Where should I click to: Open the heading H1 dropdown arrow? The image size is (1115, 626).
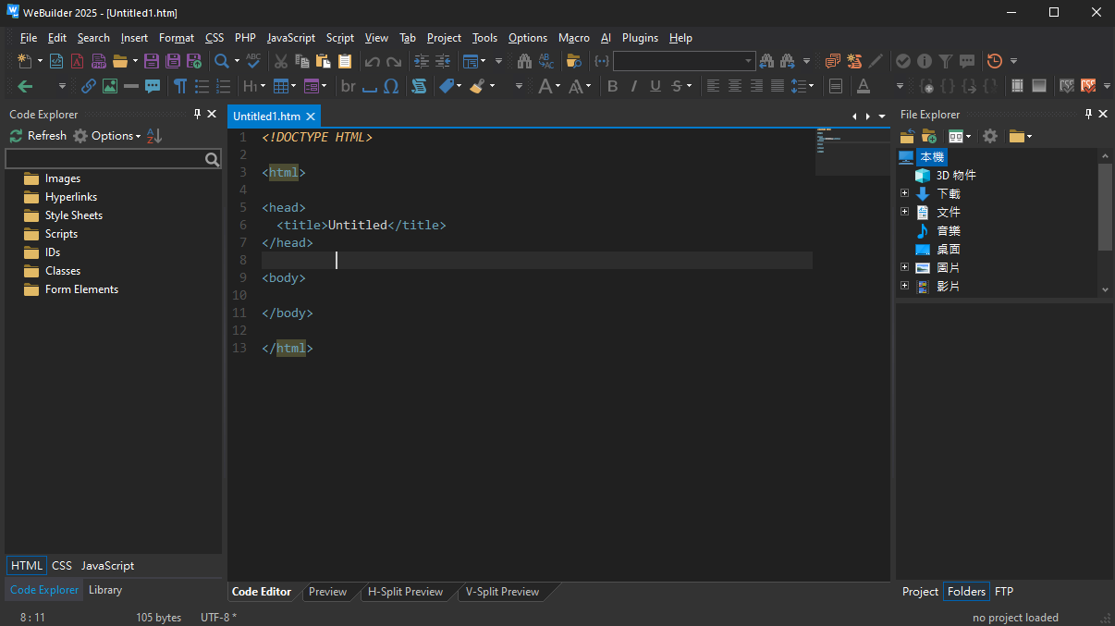pos(263,86)
